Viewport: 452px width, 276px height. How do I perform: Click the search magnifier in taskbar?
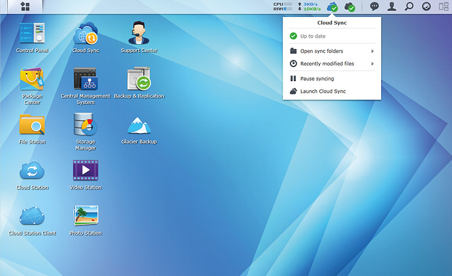409,7
